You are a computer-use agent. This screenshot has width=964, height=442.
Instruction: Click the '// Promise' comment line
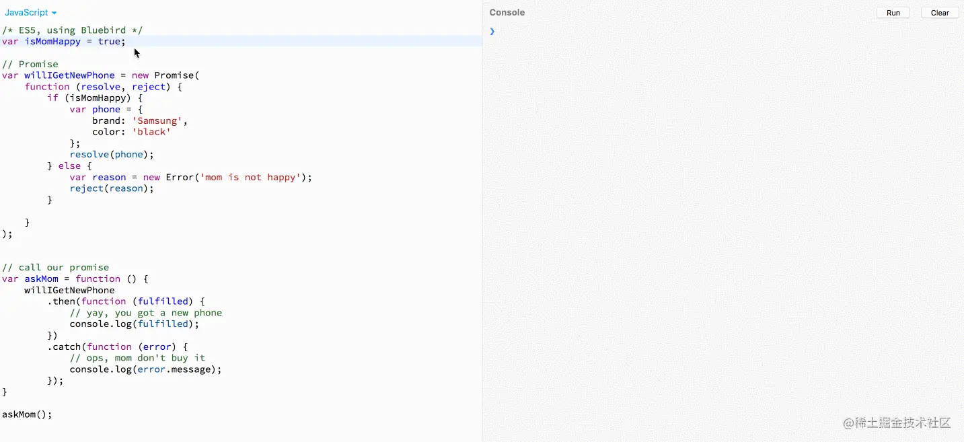(x=30, y=64)
